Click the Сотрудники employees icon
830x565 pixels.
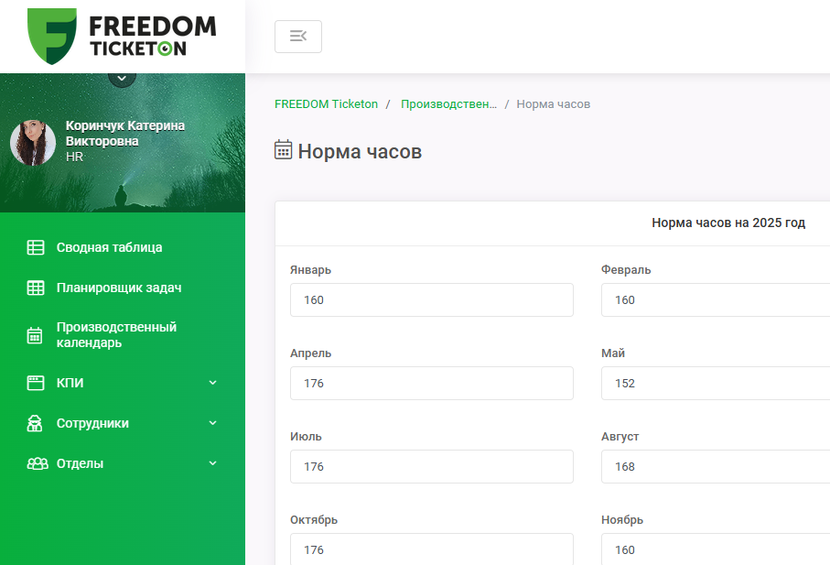[35, 423]
